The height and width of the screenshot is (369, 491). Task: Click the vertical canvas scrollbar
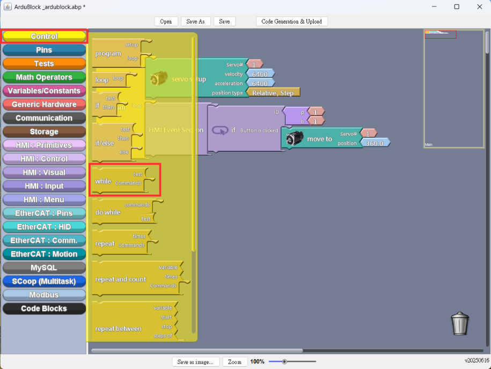click(488, 42)
